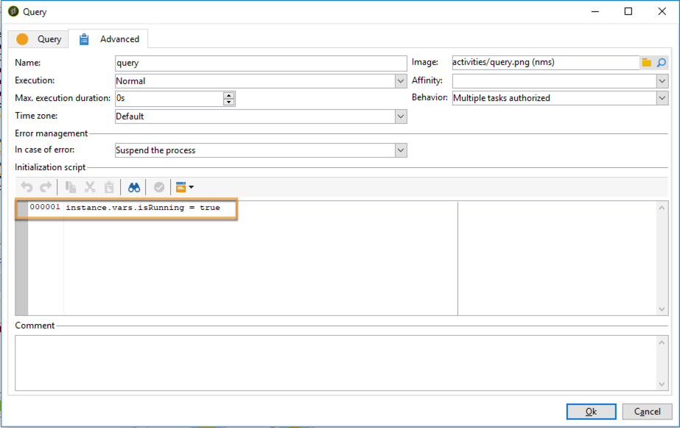Expand the Affinity dropdown
Image resolution: width=680 pixels, height=428 pixels.
662,80
